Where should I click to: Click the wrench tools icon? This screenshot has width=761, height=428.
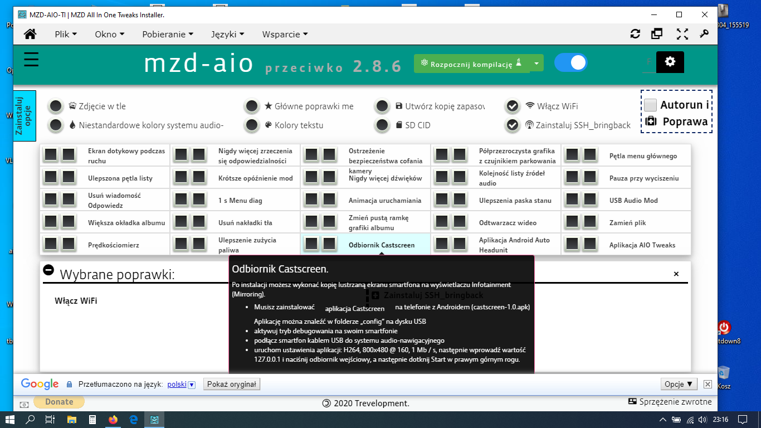click(x=704, y=34)
